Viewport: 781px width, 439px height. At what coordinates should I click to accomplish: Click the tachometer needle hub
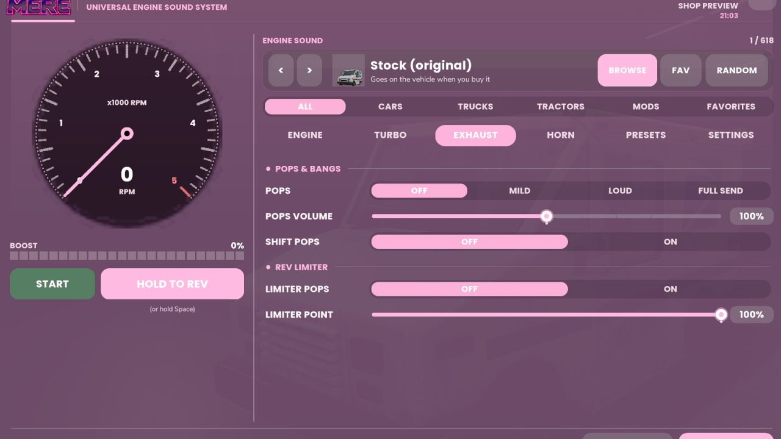point(127,134)
